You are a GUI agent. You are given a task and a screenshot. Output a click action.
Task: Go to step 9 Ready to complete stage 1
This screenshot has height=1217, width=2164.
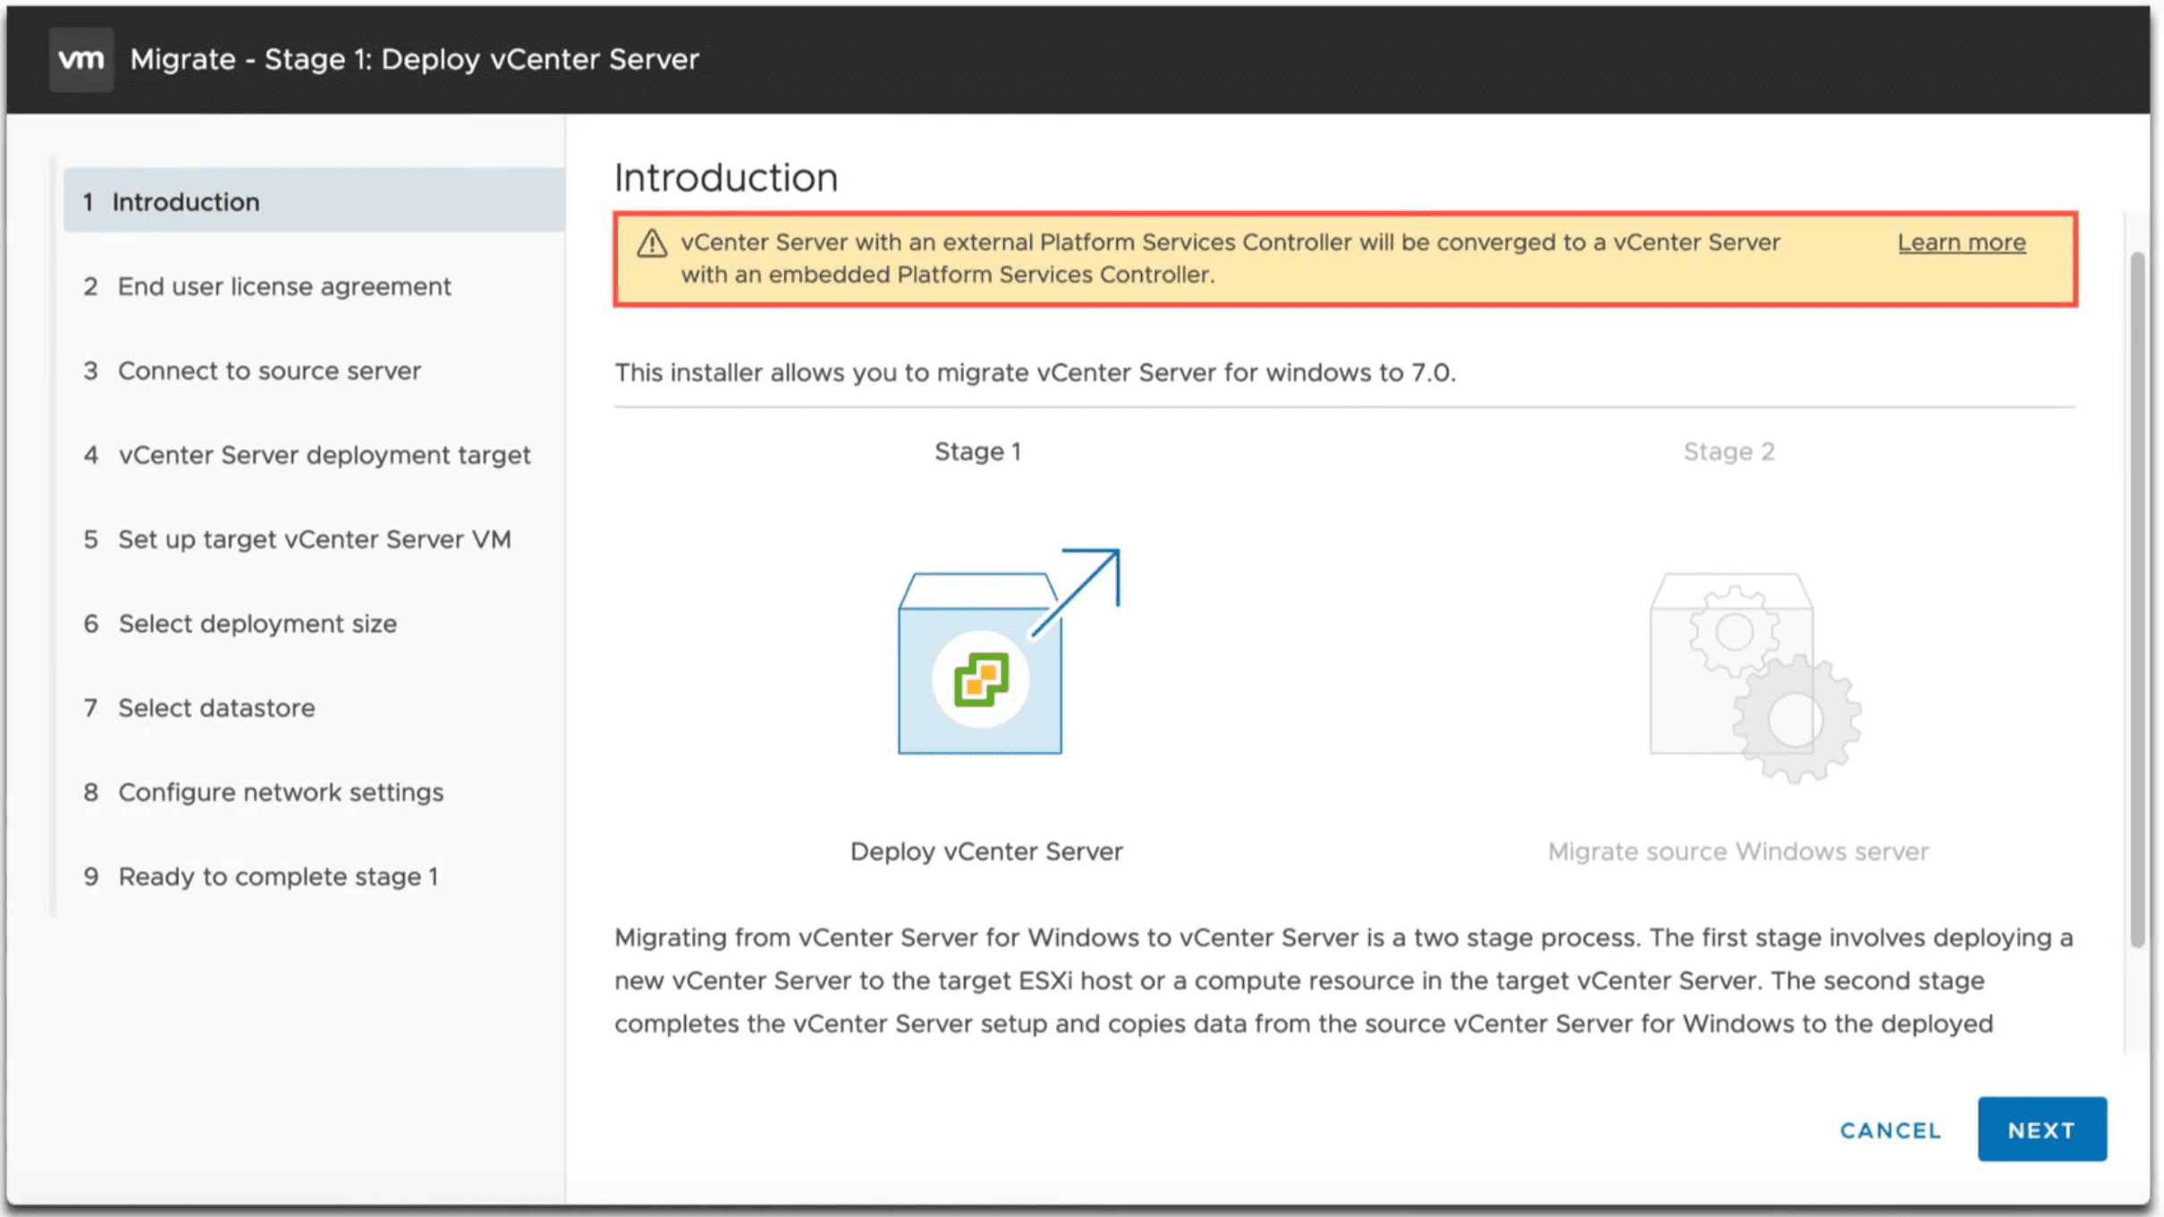[278, 876]
